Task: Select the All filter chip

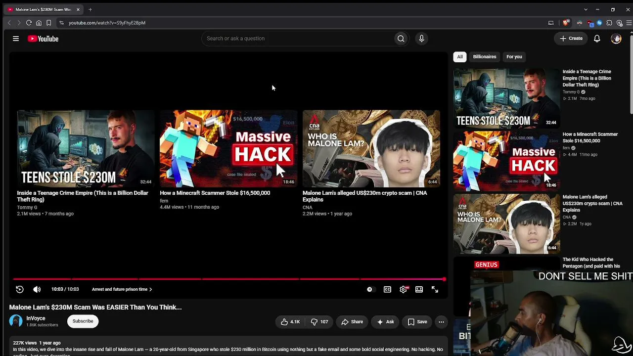Action: [460, 57]
